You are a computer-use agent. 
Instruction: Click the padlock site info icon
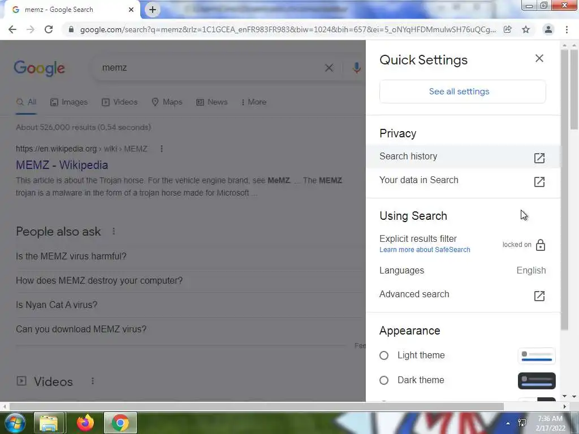[71, 29]
